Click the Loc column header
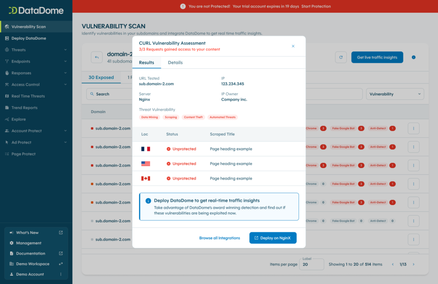 point(145,134)
